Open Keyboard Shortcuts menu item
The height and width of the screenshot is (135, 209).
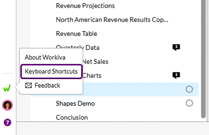click(x=51, y=71)
